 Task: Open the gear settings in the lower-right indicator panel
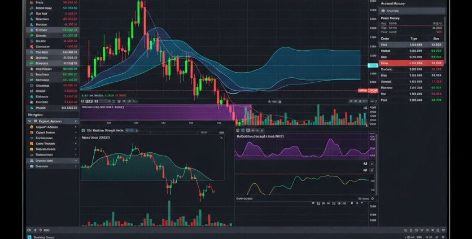pos(373,199)
